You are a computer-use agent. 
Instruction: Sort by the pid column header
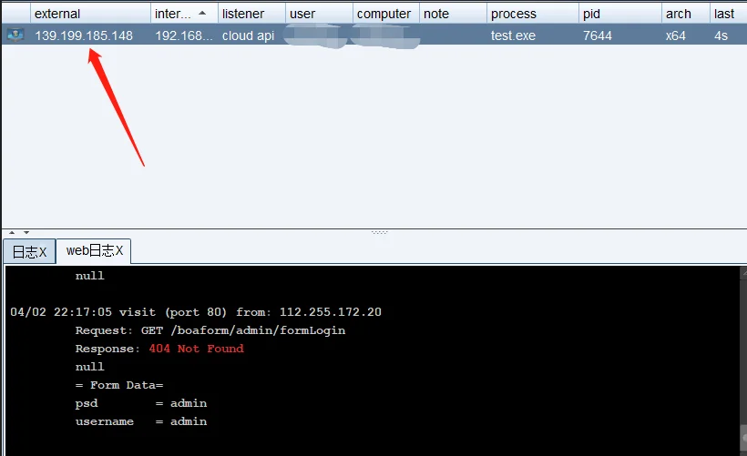pyautogui.click(x=620, y=14)
